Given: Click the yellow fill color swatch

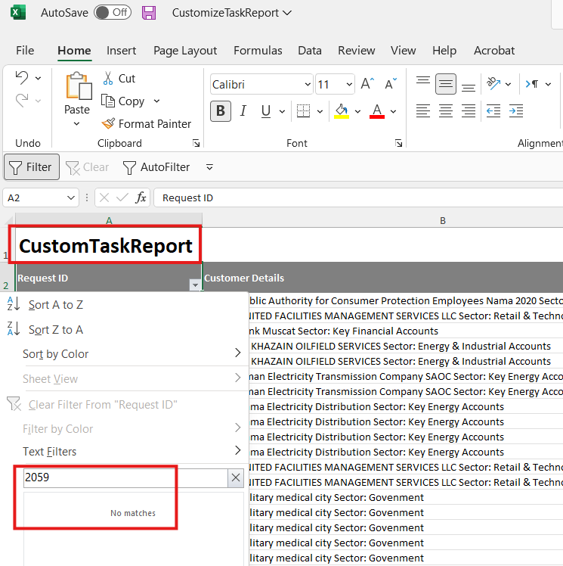Looking at the screenshot, I should pyautogui.click(x=341, y=112).
